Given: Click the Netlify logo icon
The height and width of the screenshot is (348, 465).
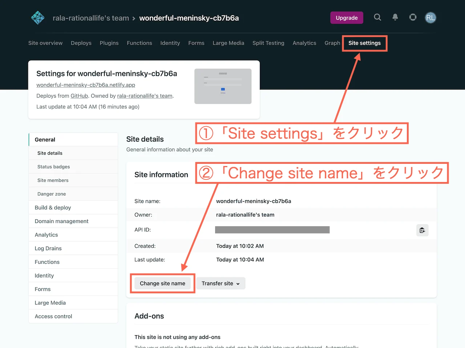Looking at the screenshot, I should tap(38, 18).
